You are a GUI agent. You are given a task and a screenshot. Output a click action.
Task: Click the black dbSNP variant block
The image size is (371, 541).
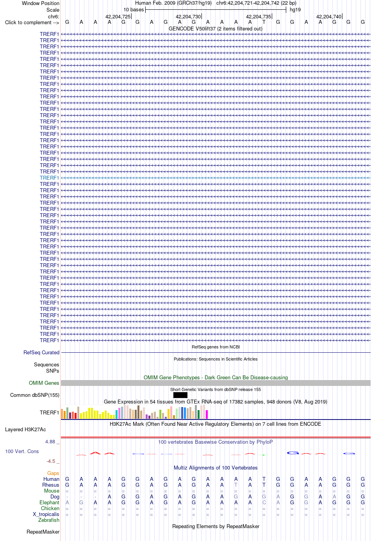[x=180, y=395]
